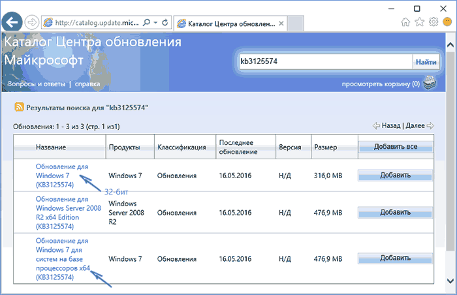Click Обновления: 1 - 3 из 3 text

(67, 127)
